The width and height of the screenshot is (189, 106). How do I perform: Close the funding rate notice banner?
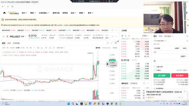point(188,25)
